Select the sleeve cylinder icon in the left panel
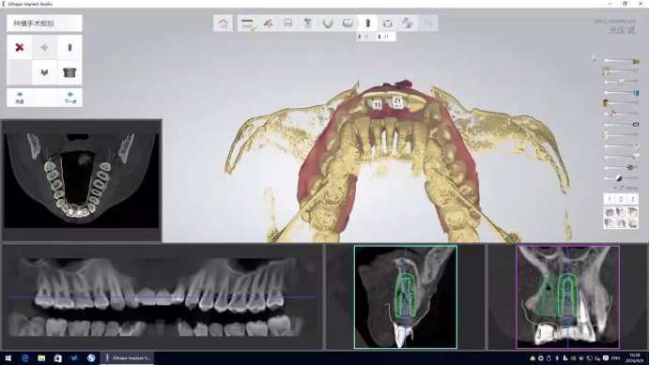Screen dimensions: 650x365 70,72
